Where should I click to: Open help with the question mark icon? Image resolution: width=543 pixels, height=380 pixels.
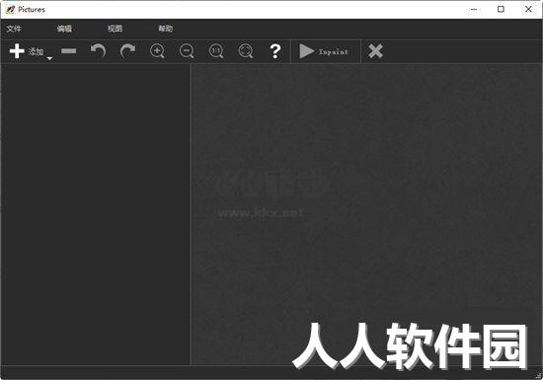pos(275,51)
